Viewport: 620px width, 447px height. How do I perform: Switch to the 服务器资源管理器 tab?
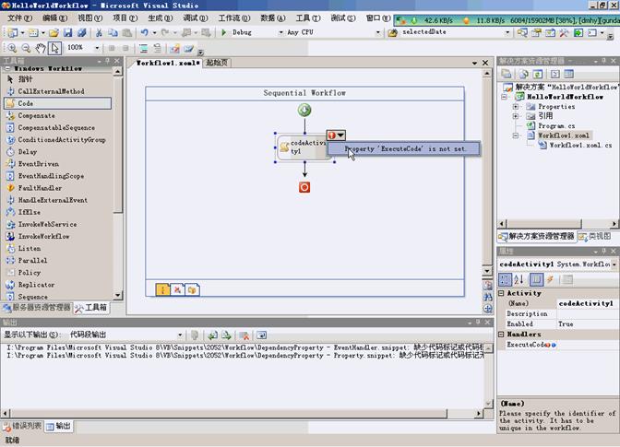36,308
